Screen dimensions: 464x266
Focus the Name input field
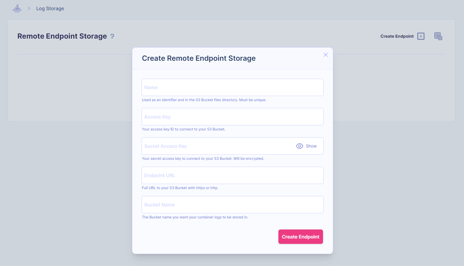tap(232, 87)
